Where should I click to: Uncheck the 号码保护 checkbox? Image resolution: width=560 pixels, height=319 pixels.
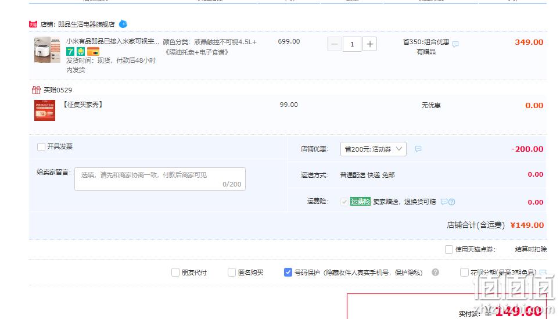pos(288,273)
